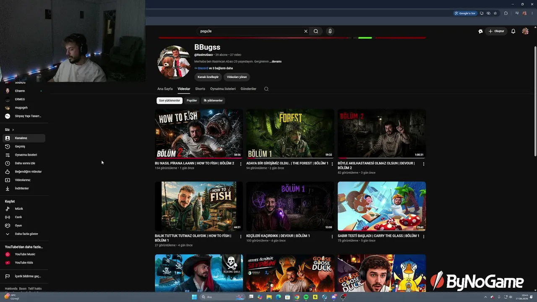Open Müzik under Keşfet
The image size is (537, 302).
(x=23, y=208)
